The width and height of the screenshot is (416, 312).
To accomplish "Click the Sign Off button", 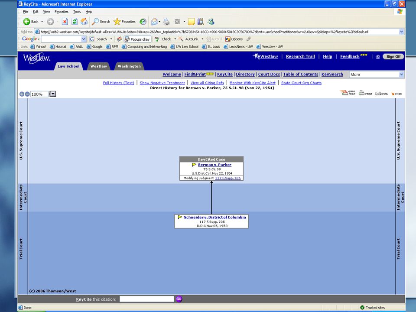I will click(393, 56).
